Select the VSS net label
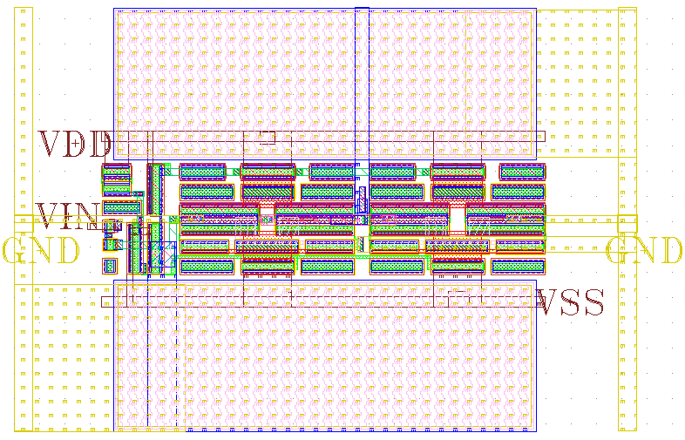 point(570,304)
